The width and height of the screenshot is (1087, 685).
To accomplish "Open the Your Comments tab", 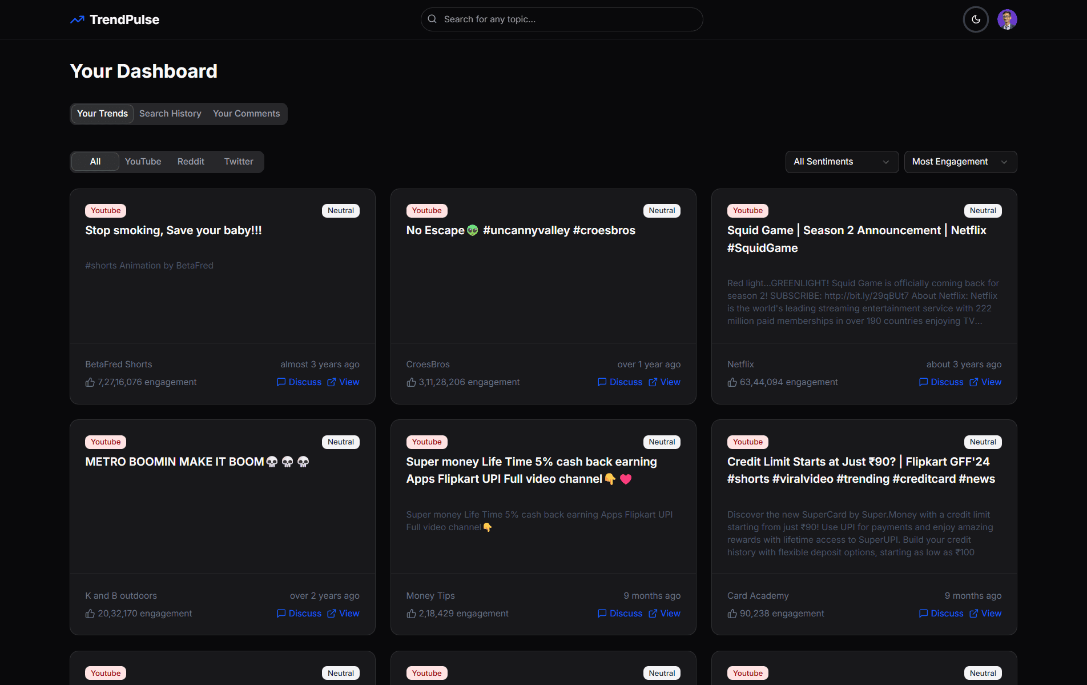I will [246, 114].
